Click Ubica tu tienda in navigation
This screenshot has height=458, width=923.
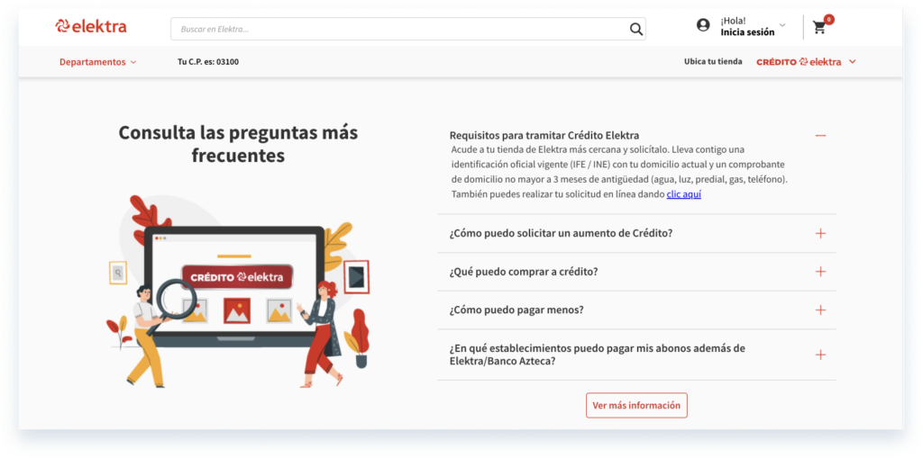click(713, 62)
